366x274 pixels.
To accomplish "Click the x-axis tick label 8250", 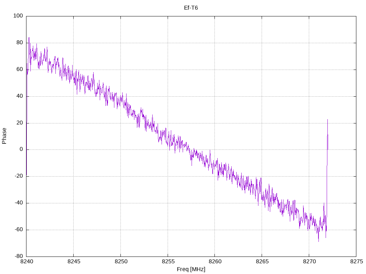I will pyautogui.click(x=121, y=262).
